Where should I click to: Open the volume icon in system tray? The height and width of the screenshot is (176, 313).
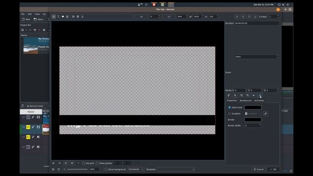click(283, 4)
